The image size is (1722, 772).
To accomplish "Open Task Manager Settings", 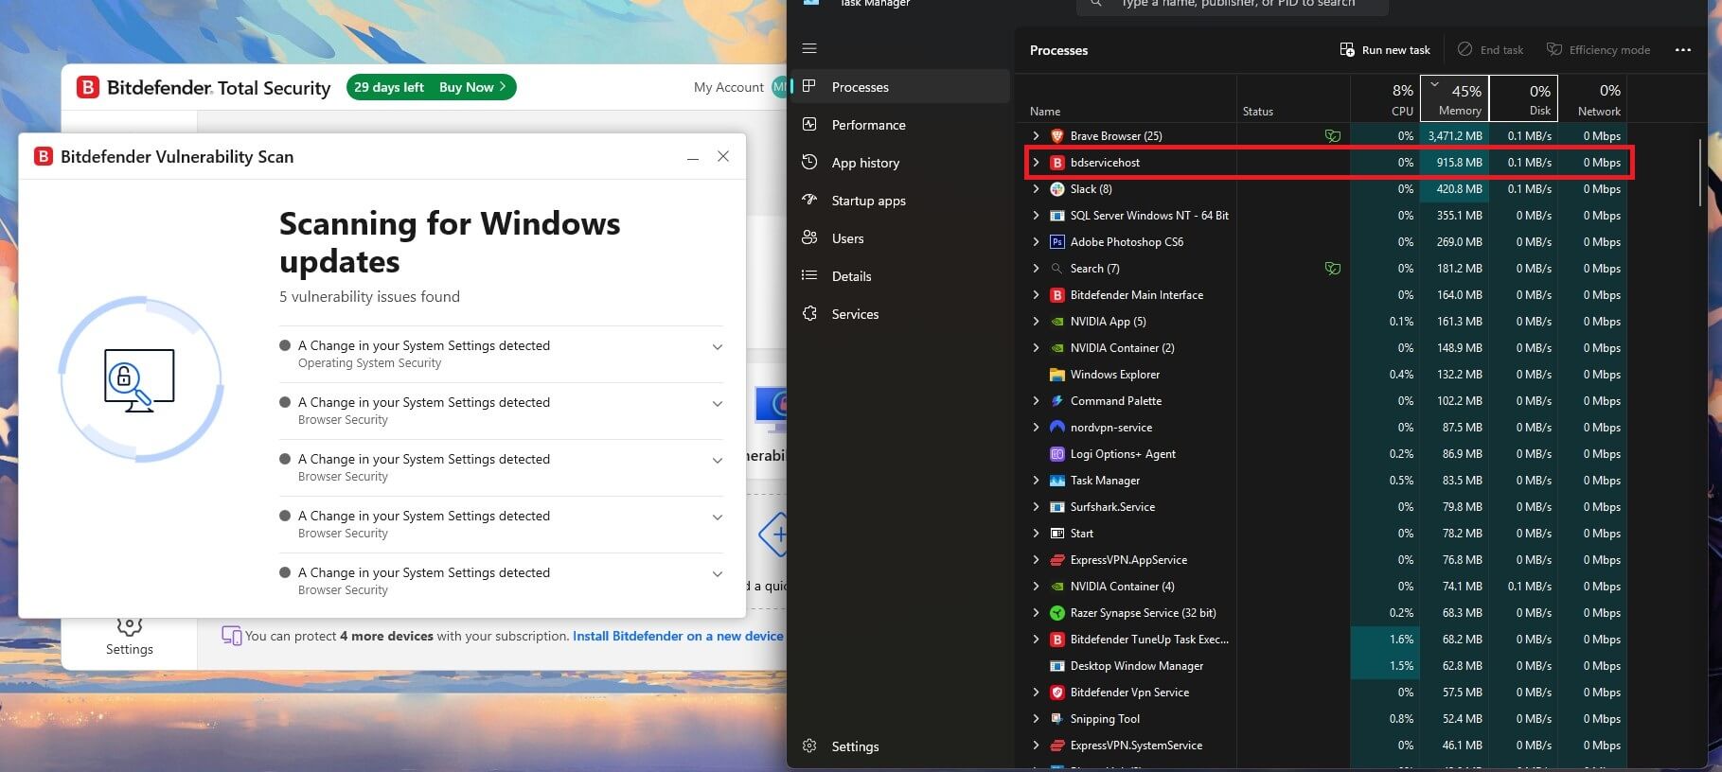I will click(901, 746).
